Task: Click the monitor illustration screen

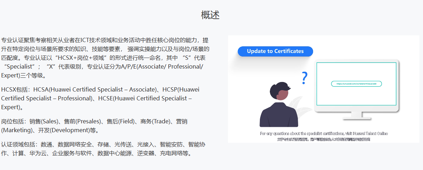Action: tap(356, 84)
